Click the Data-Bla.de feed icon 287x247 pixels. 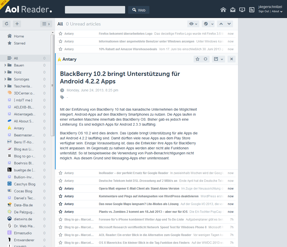9,205
